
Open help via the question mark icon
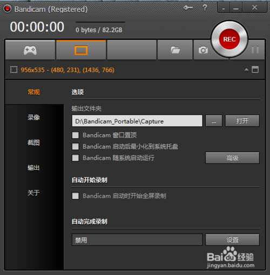205,8
